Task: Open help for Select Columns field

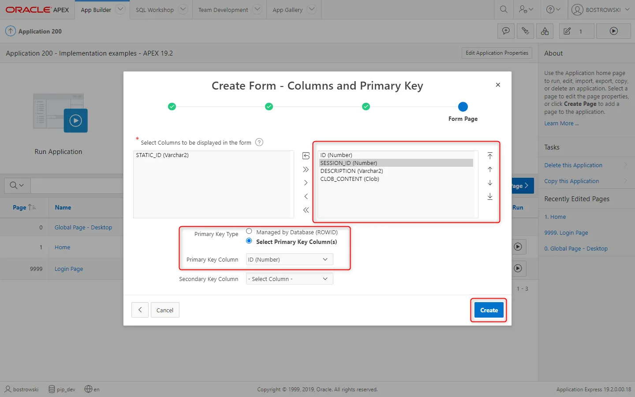Action: (259, 142)
